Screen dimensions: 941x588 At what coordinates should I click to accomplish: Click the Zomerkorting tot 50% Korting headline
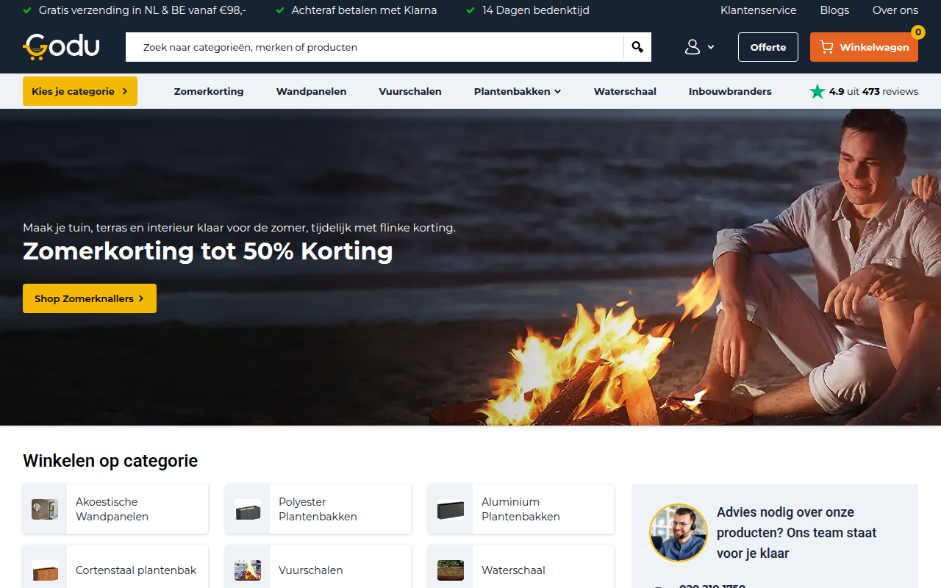coord(208,251)
